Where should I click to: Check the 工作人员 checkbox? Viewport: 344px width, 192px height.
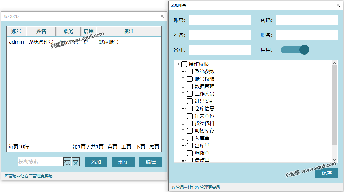click(190, 94)
